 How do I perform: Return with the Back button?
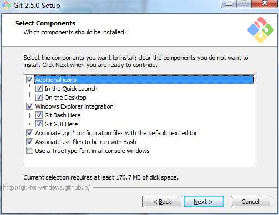pos(162,202)
